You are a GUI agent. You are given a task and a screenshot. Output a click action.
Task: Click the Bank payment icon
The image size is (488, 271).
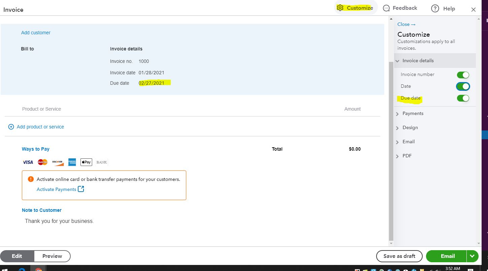(101, 162)
